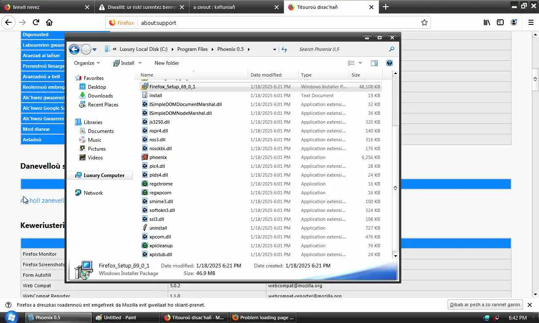The width and height of the screenshot is (539, 323).
Task: Open the Problem loading page taskbar item
Action: click(x=263, y=318)
